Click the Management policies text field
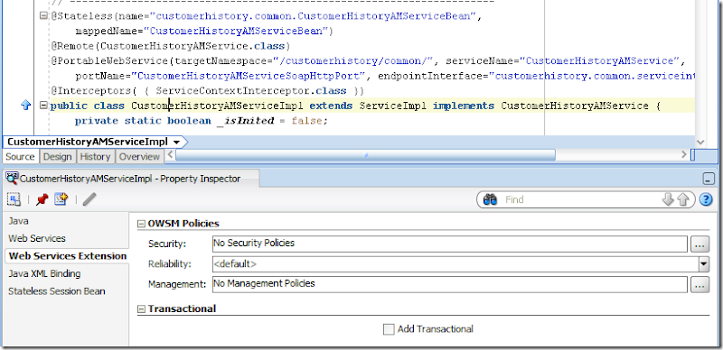 coord(450,284)
